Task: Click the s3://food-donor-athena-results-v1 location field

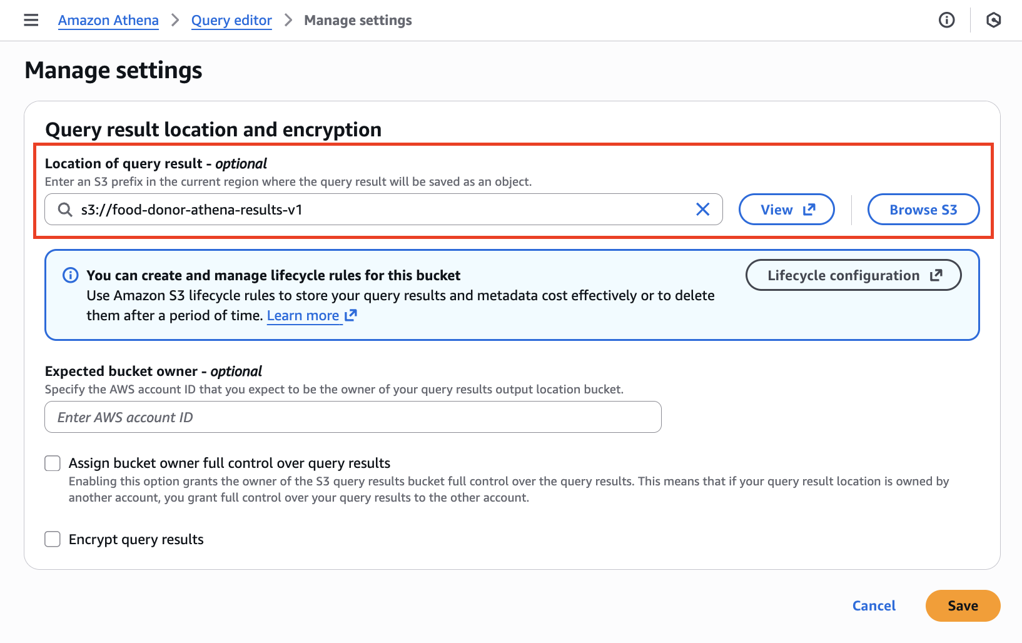Action: [383, 210]
